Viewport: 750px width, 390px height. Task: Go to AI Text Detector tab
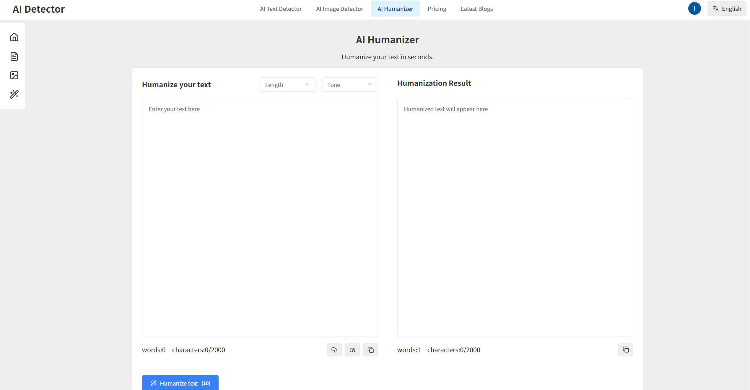[x=281, y=9]
